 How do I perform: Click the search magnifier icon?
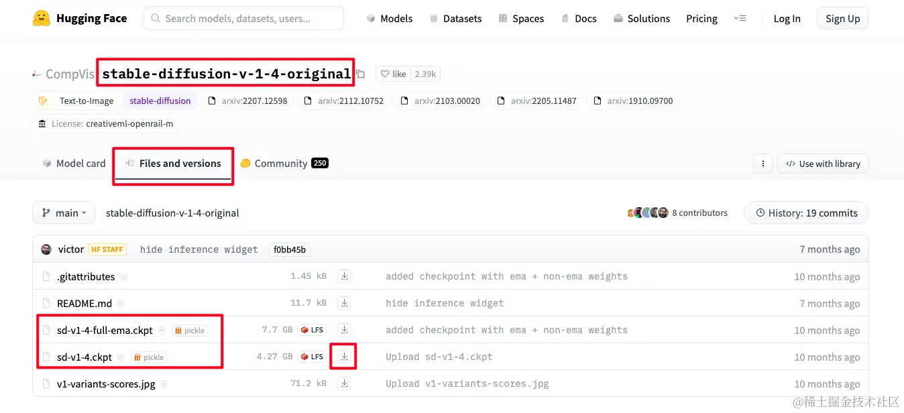pyautogui.click(x=156, y=18)
